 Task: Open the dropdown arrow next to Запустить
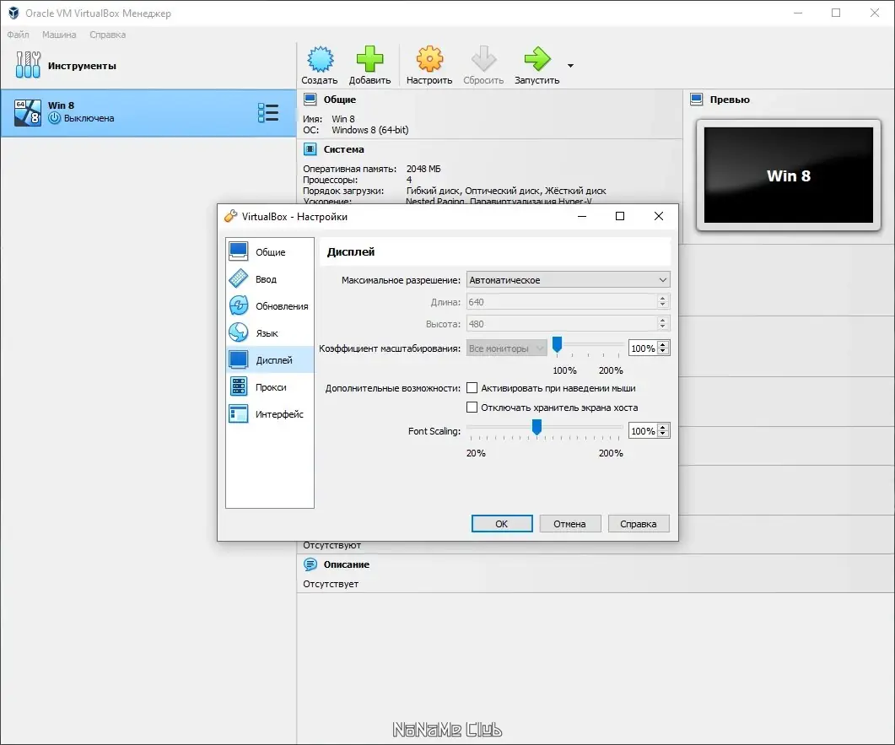coord(570,66)
